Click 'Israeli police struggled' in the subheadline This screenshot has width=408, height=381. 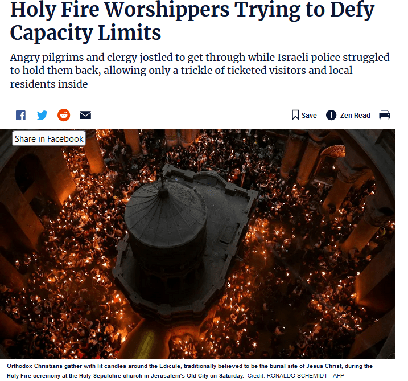pyautogui.click(x=333, y=58)
